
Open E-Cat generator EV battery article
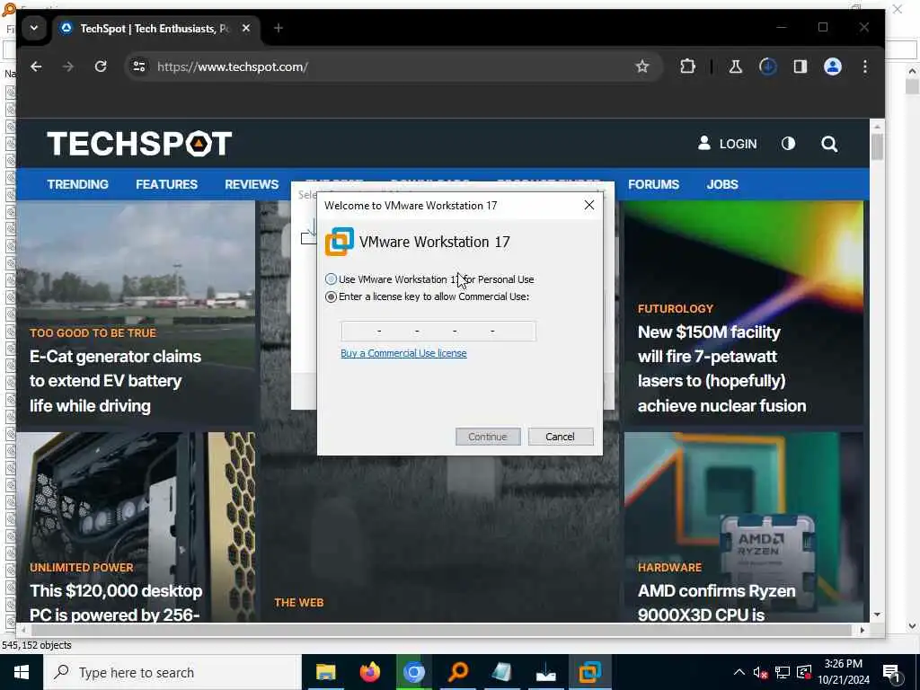click(x=116, y=381)
